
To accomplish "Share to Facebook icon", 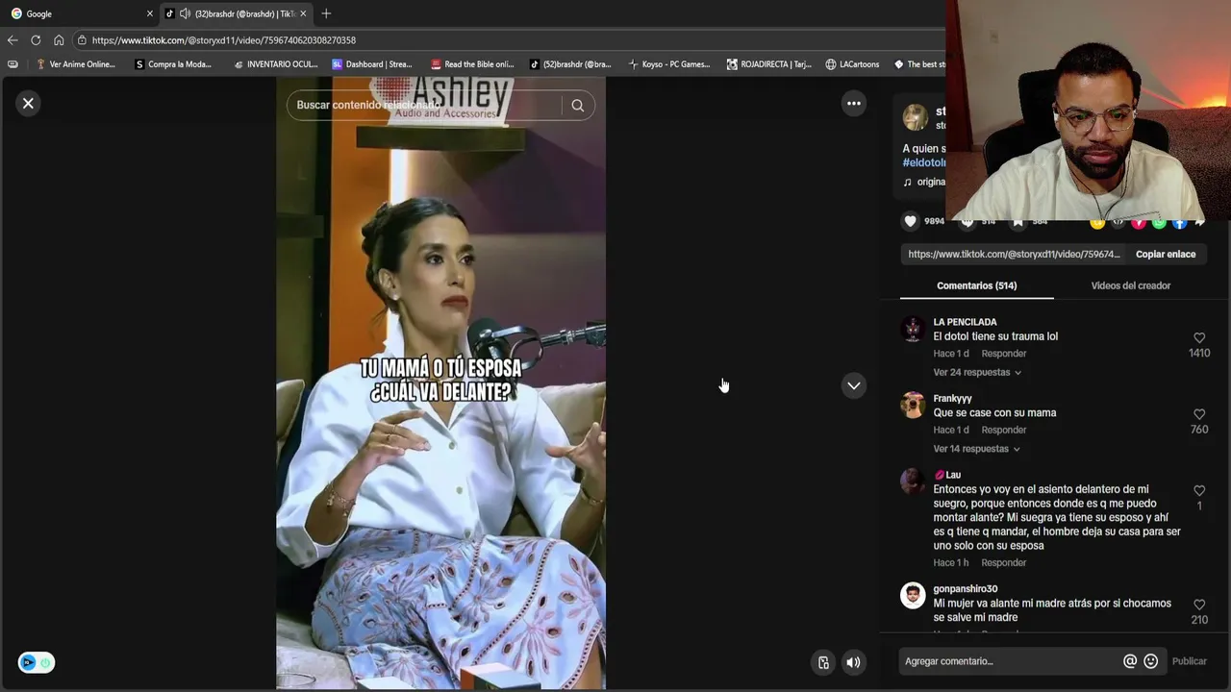I will click(1179, 222).
